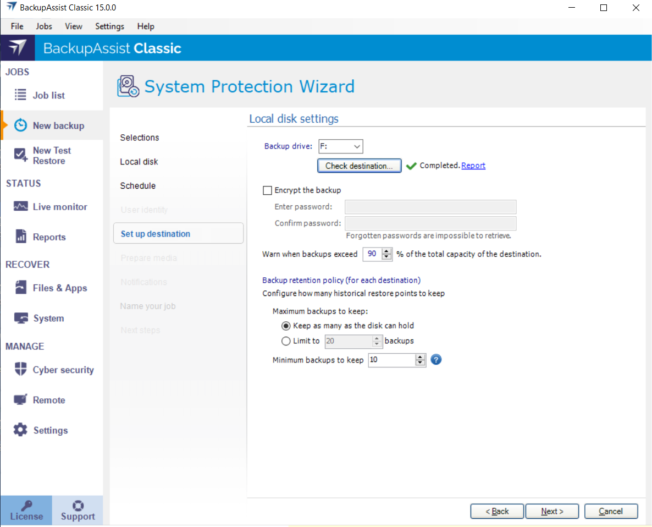652x527 pixels.
Task: Open the Job list icon in sidebar
Action: point(20,95)
